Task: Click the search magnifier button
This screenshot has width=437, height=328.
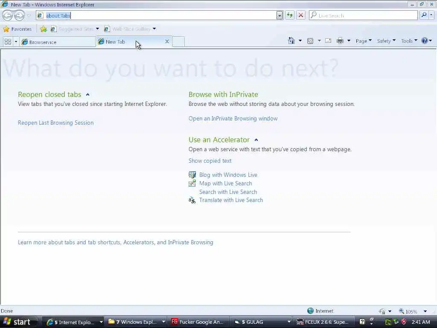Action: 424,15
